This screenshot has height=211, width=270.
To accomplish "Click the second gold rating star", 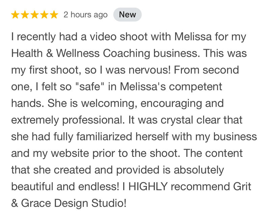I will point(25,15).
